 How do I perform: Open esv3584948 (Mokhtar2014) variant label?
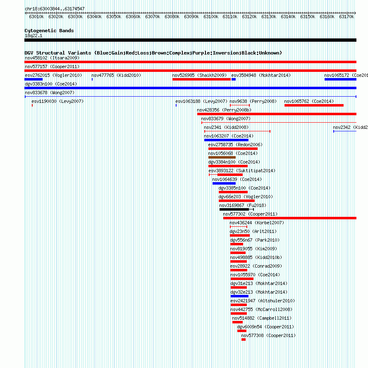coord(261,75)
